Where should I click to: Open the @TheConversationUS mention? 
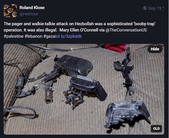tap(126, 30)
